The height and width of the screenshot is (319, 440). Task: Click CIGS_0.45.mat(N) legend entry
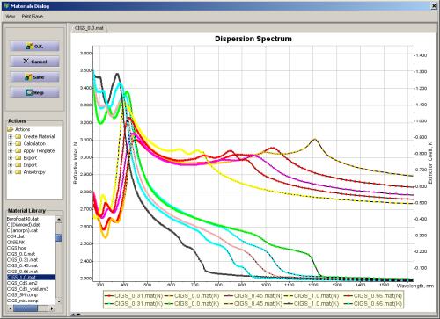(x=253, y=296)
